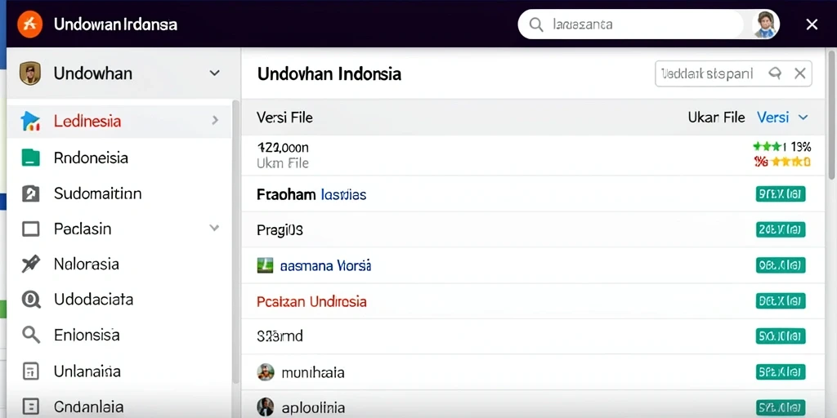Click green badge on munihaaia row

781,372
